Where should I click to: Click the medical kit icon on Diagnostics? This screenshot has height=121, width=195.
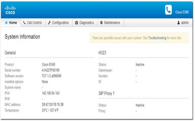[x=76, y=23]
